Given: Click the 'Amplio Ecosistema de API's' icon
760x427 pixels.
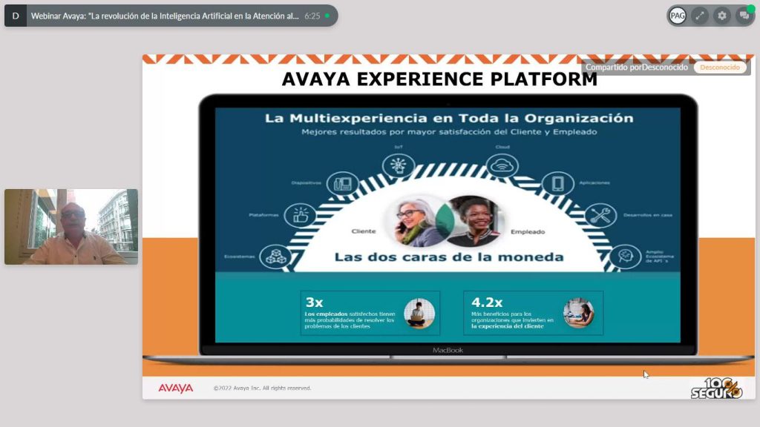Looking at the screenshot, I should (x=625, y=256).
